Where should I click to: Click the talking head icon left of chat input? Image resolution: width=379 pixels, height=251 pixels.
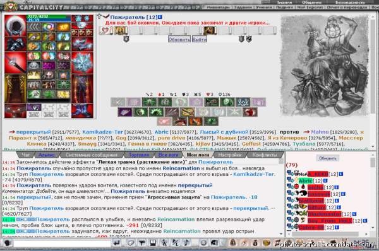(7, 243)
